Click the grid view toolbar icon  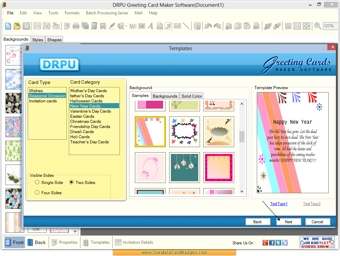click(288, 26)
